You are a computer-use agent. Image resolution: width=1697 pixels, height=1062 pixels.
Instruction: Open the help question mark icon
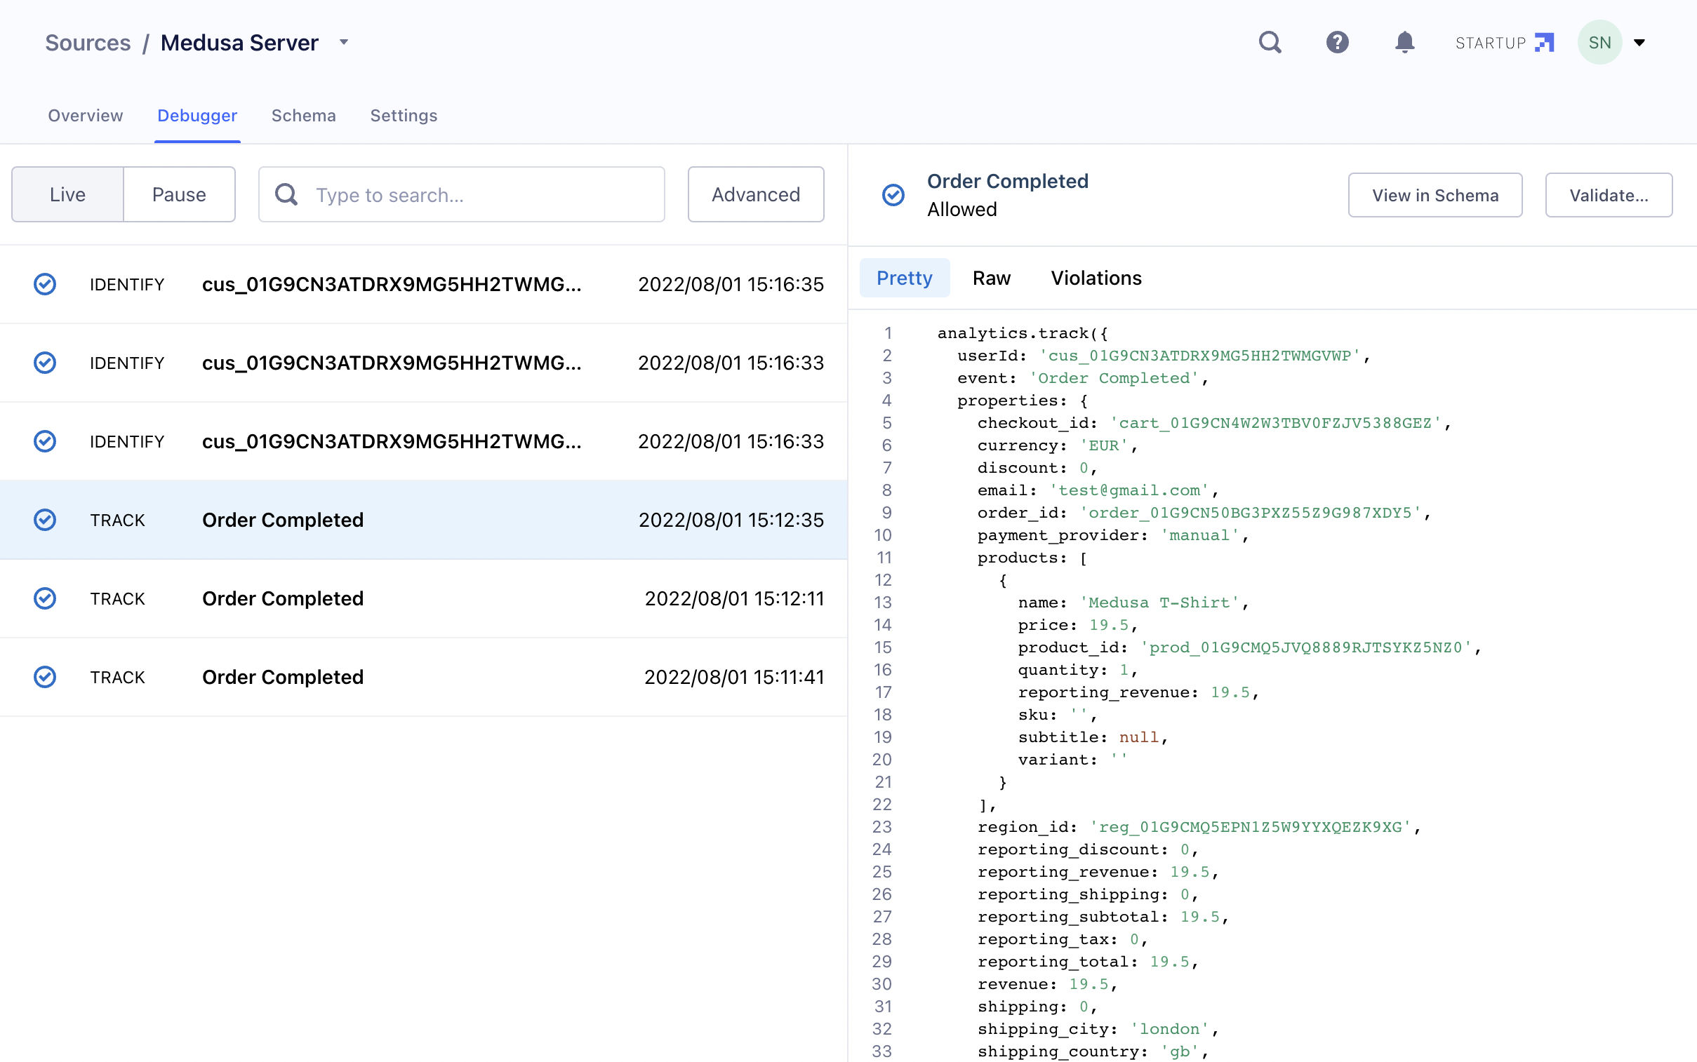tap(1337, 42)
